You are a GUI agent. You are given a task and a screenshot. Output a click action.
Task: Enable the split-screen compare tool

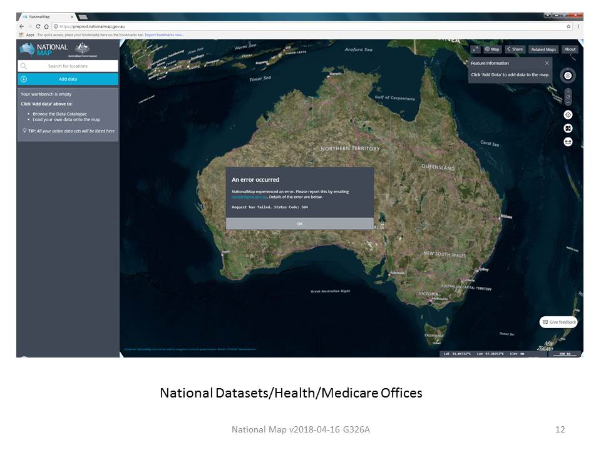568,128
